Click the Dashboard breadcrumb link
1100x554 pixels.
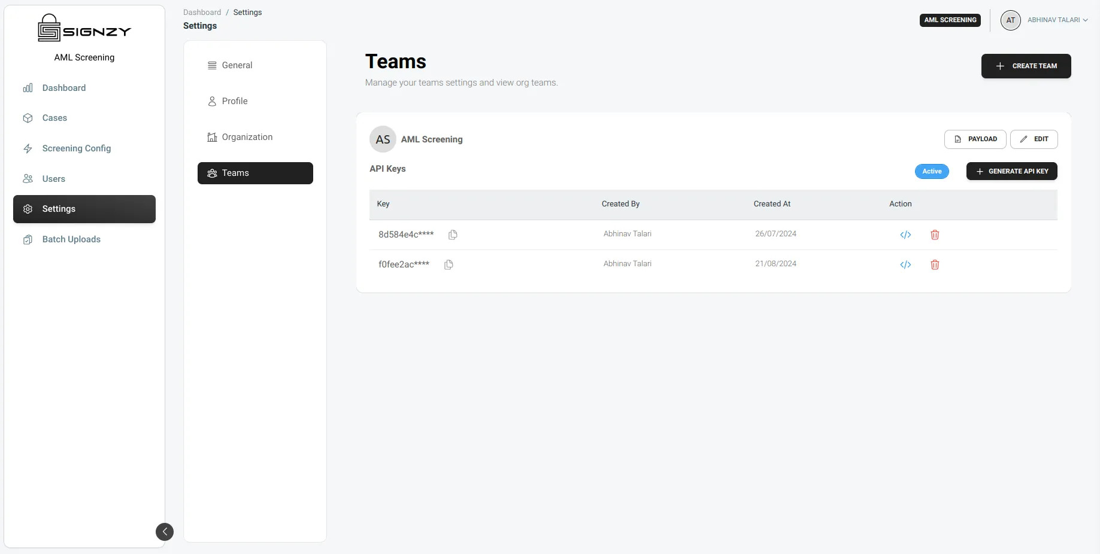(202, 12)
